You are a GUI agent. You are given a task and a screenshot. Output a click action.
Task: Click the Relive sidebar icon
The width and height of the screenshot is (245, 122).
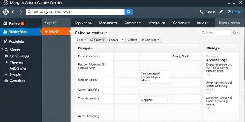(5, 23)
